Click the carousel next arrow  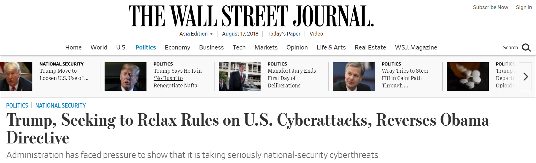click(526, 76)
